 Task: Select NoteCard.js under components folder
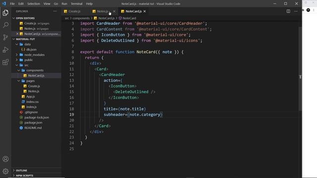click(36, 76)
